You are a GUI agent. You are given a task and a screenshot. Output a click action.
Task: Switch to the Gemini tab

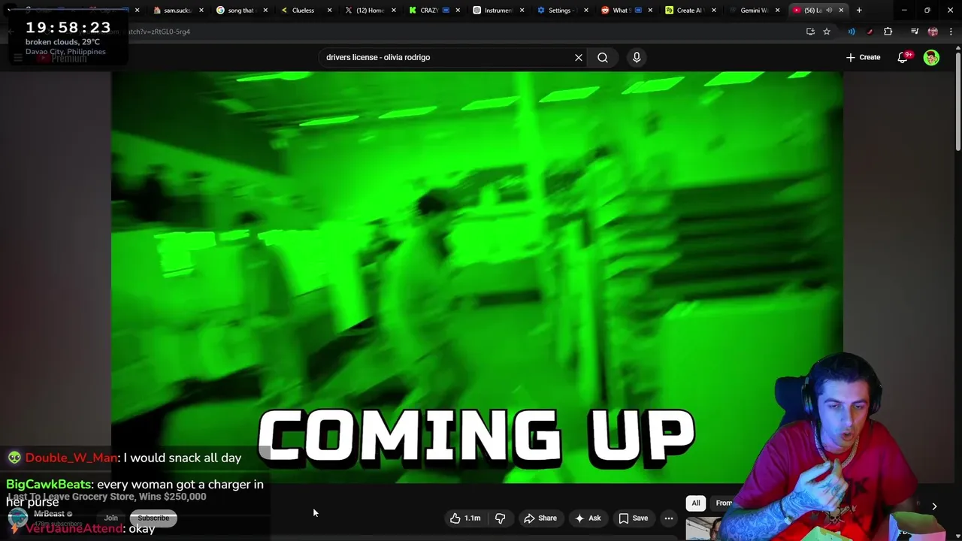click(754, 11)
